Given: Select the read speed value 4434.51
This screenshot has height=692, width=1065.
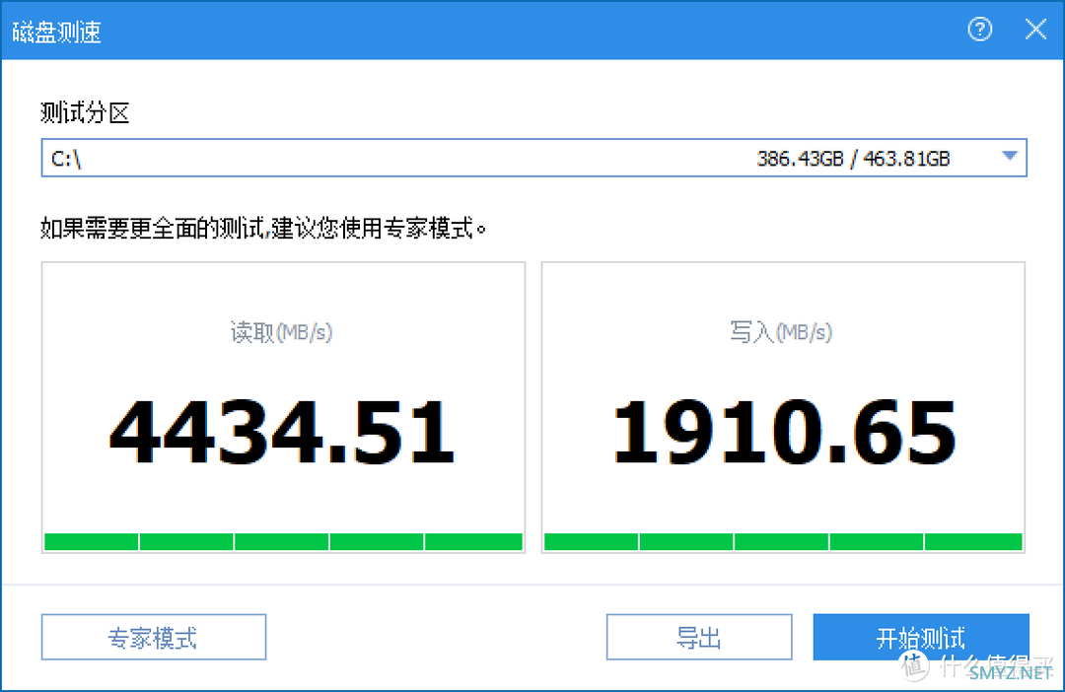Looking at the screenshot, I should coord(282,432).
